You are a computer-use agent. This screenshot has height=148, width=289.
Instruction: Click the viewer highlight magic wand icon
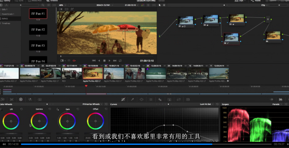click(x=72, y=9)
